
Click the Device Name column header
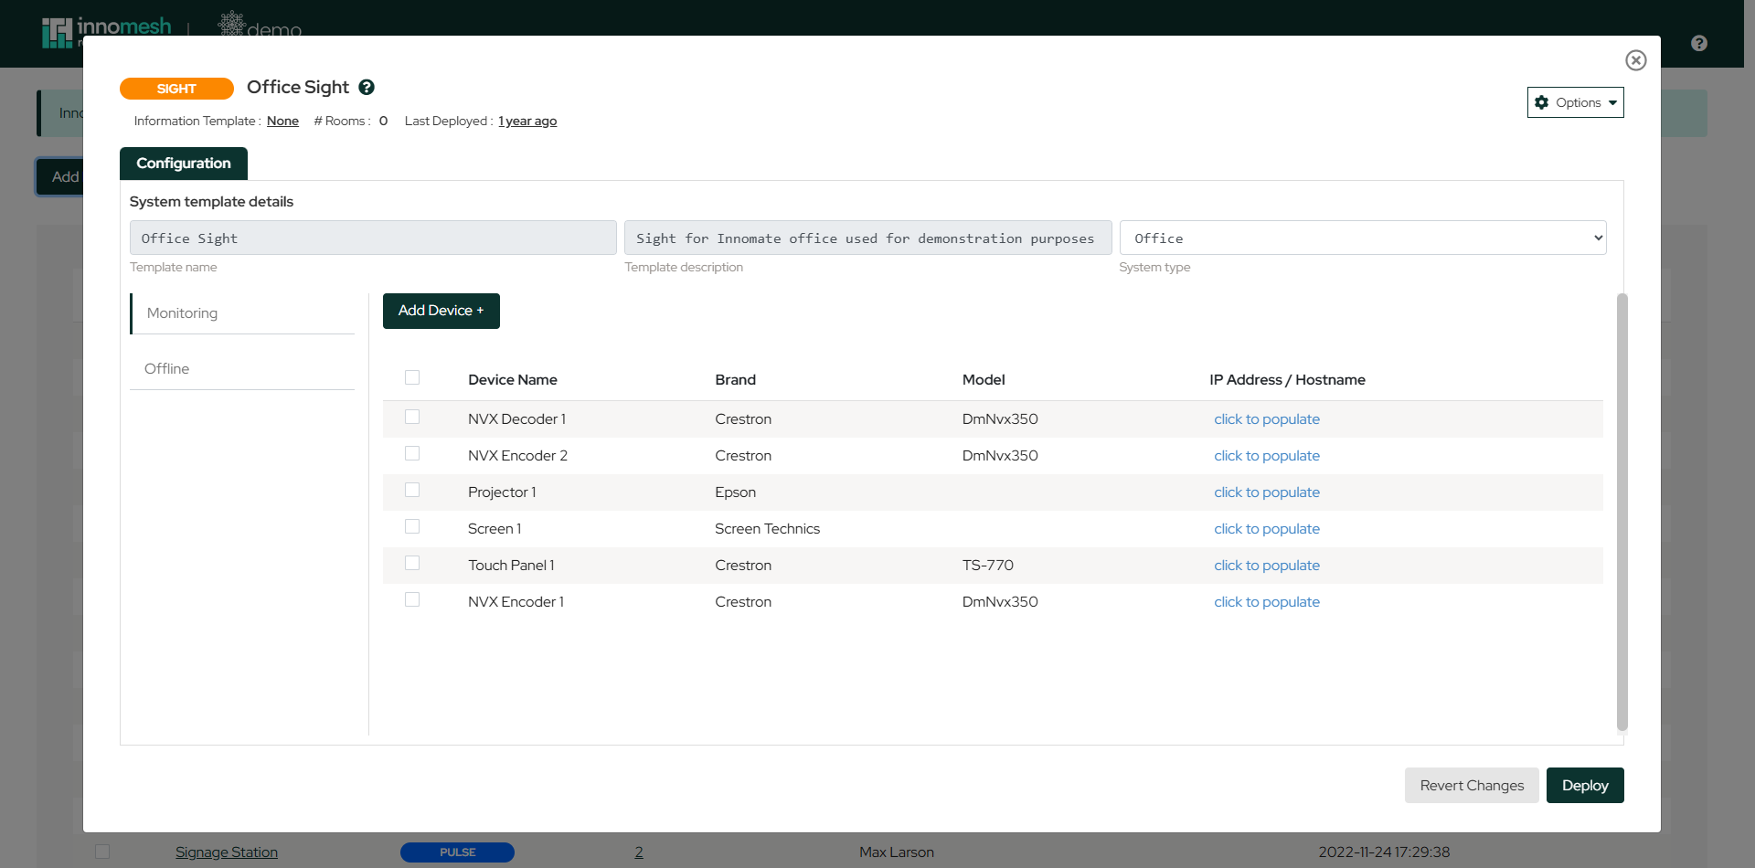click(x=513, y=380)
